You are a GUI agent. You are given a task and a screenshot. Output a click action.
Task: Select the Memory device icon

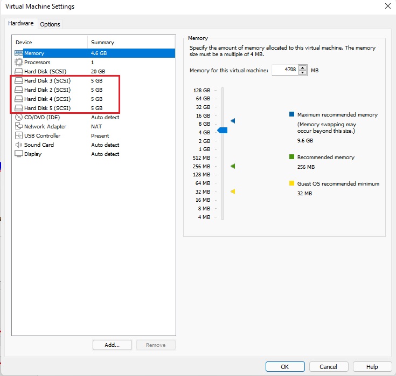(19, 53)
